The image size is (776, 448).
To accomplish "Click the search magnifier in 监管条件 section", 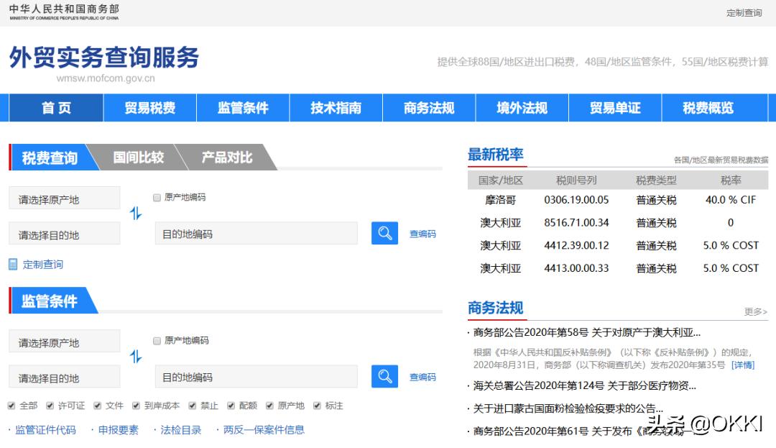I will [x=384, y=376].
